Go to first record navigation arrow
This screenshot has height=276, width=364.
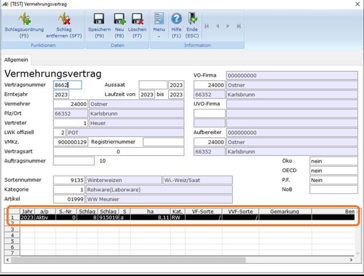[x=206, y=26]
